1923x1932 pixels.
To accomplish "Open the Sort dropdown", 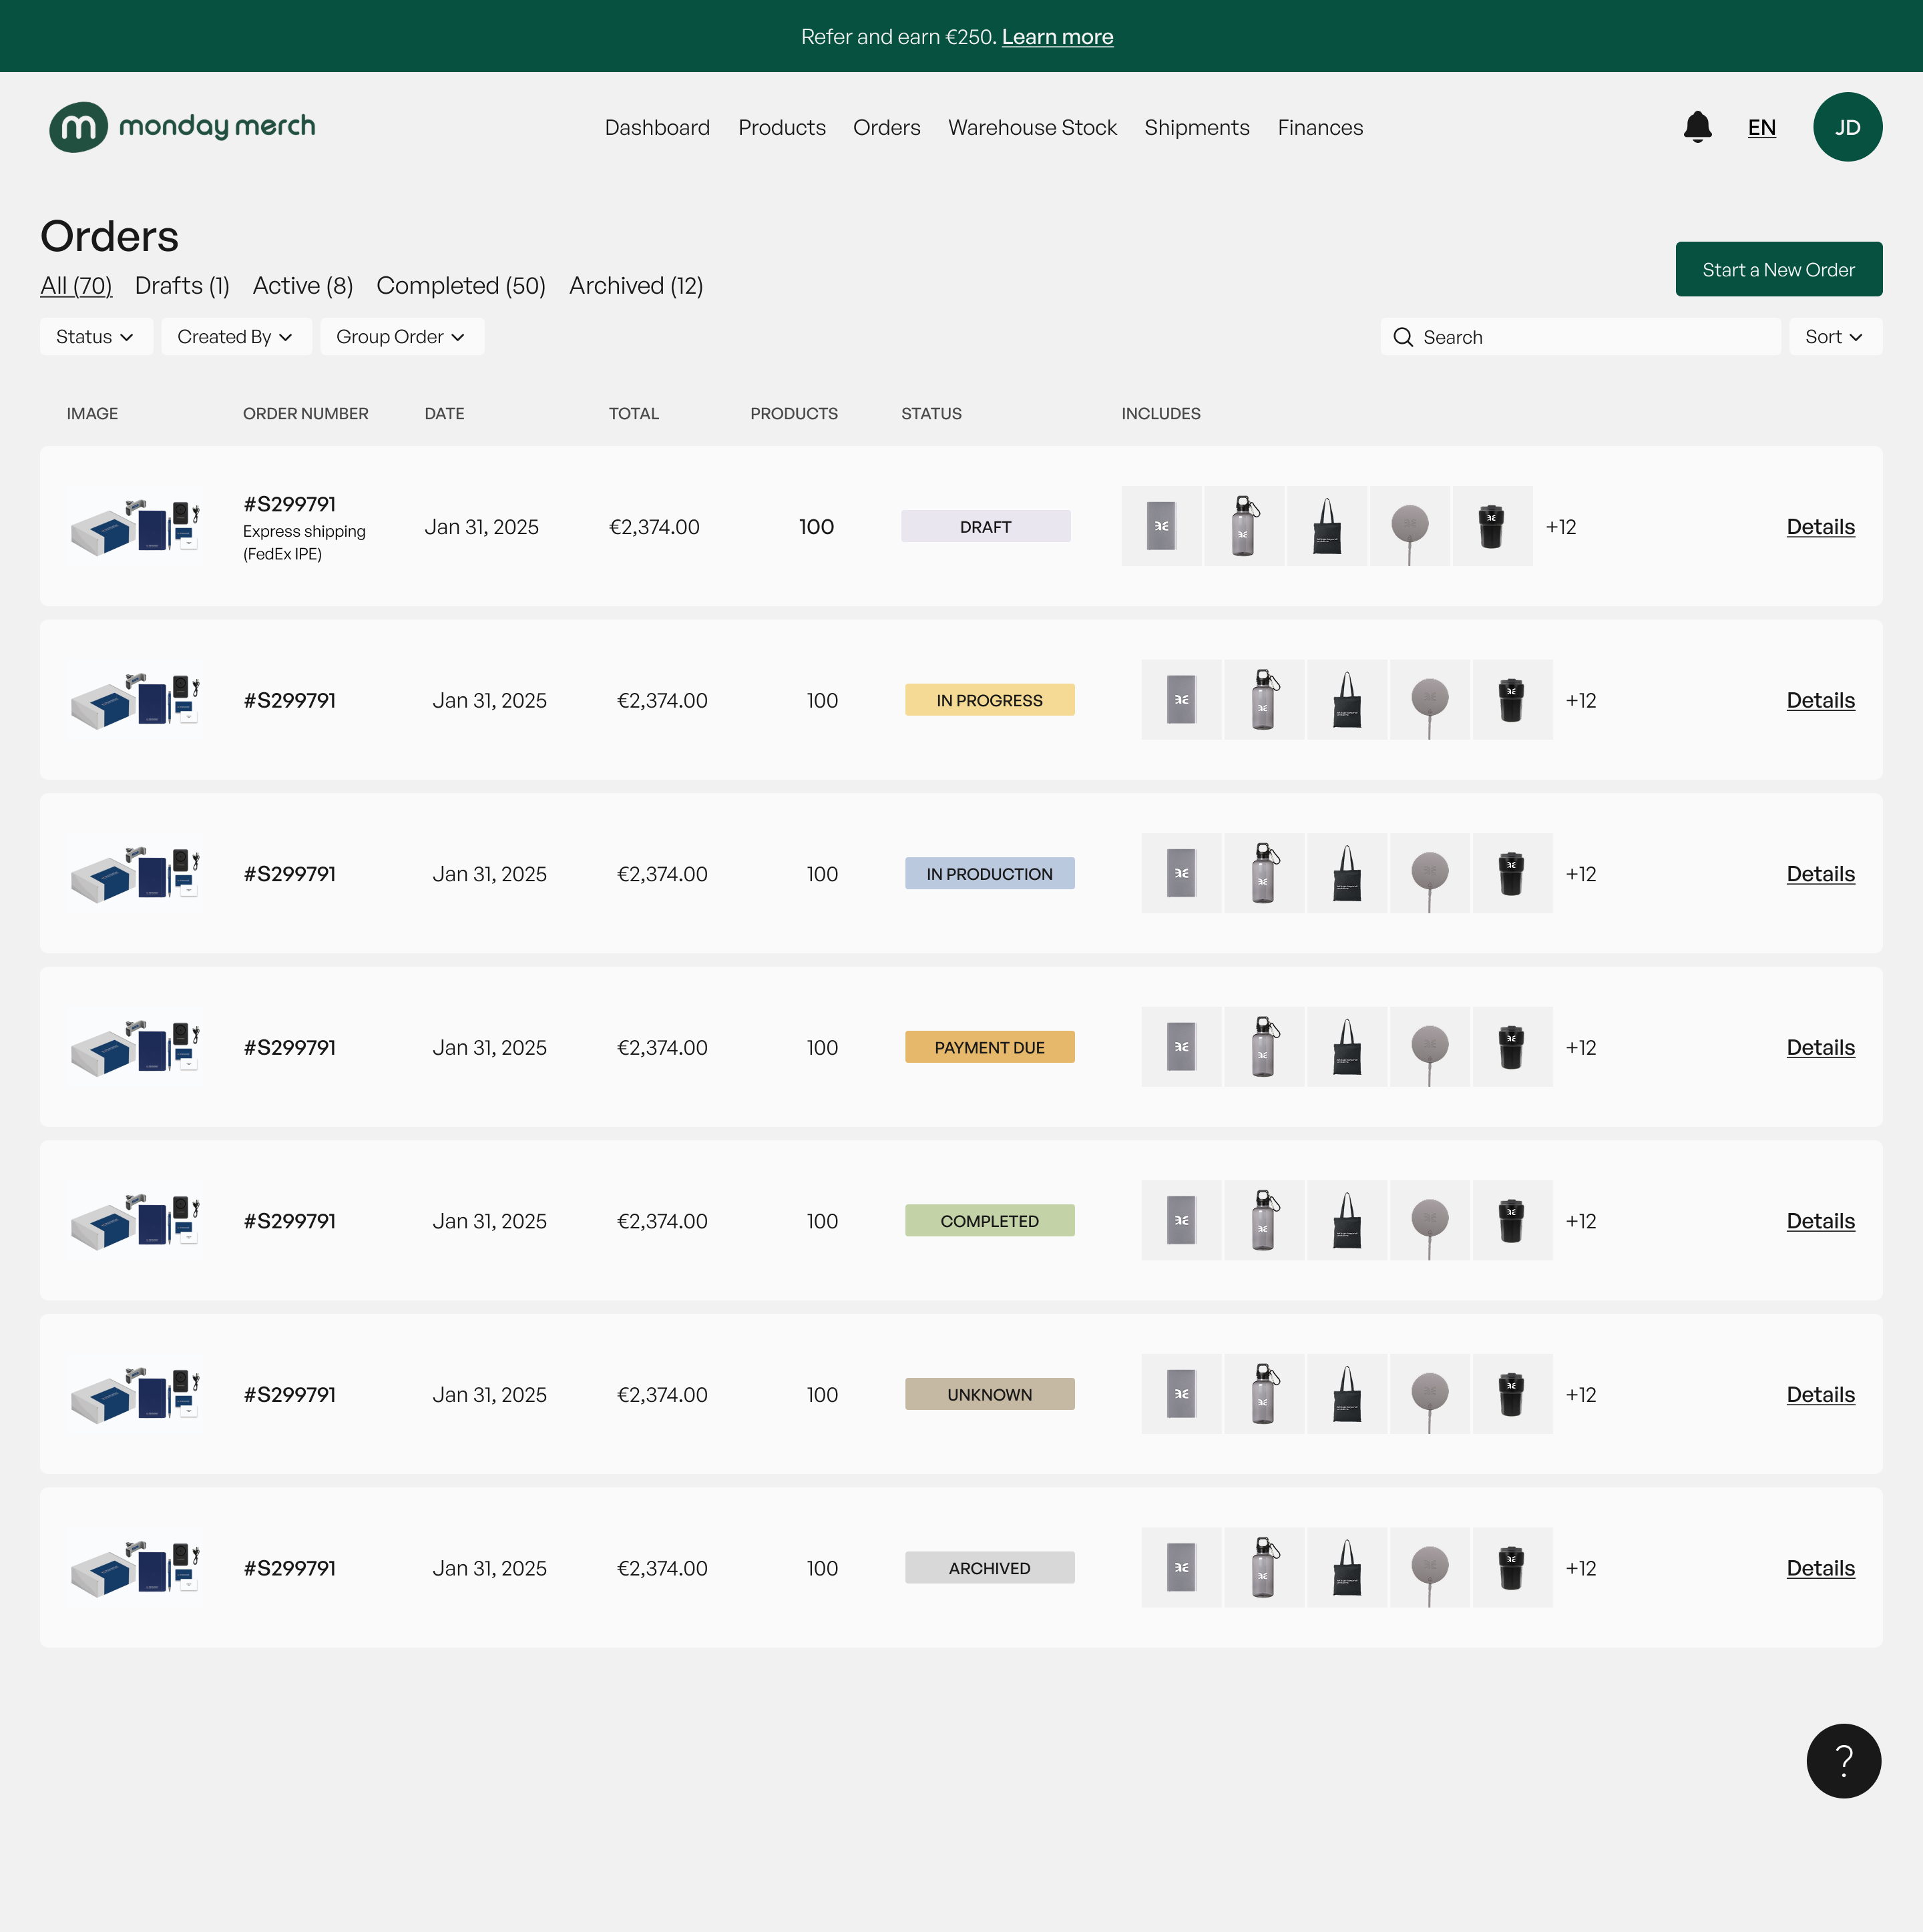I will (x=1833, y=336).
